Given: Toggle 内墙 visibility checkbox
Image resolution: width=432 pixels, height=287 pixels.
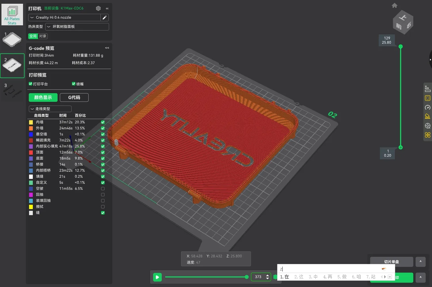Looking at the screenshot, I should pos(103,122).
